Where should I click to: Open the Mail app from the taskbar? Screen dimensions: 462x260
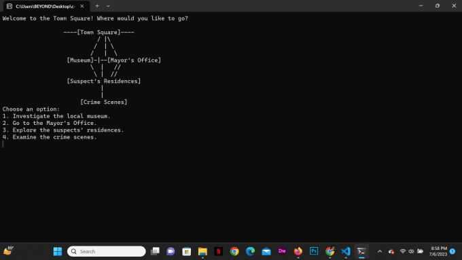pos(266,251)
